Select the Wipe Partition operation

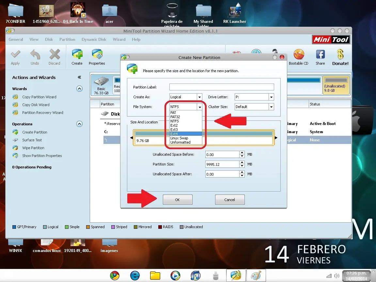(33, 148)
